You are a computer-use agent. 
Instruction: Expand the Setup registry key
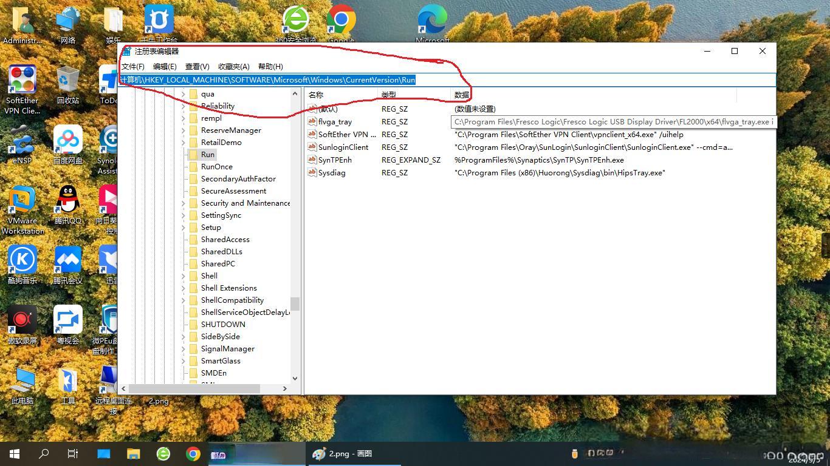tap(183, 228)
